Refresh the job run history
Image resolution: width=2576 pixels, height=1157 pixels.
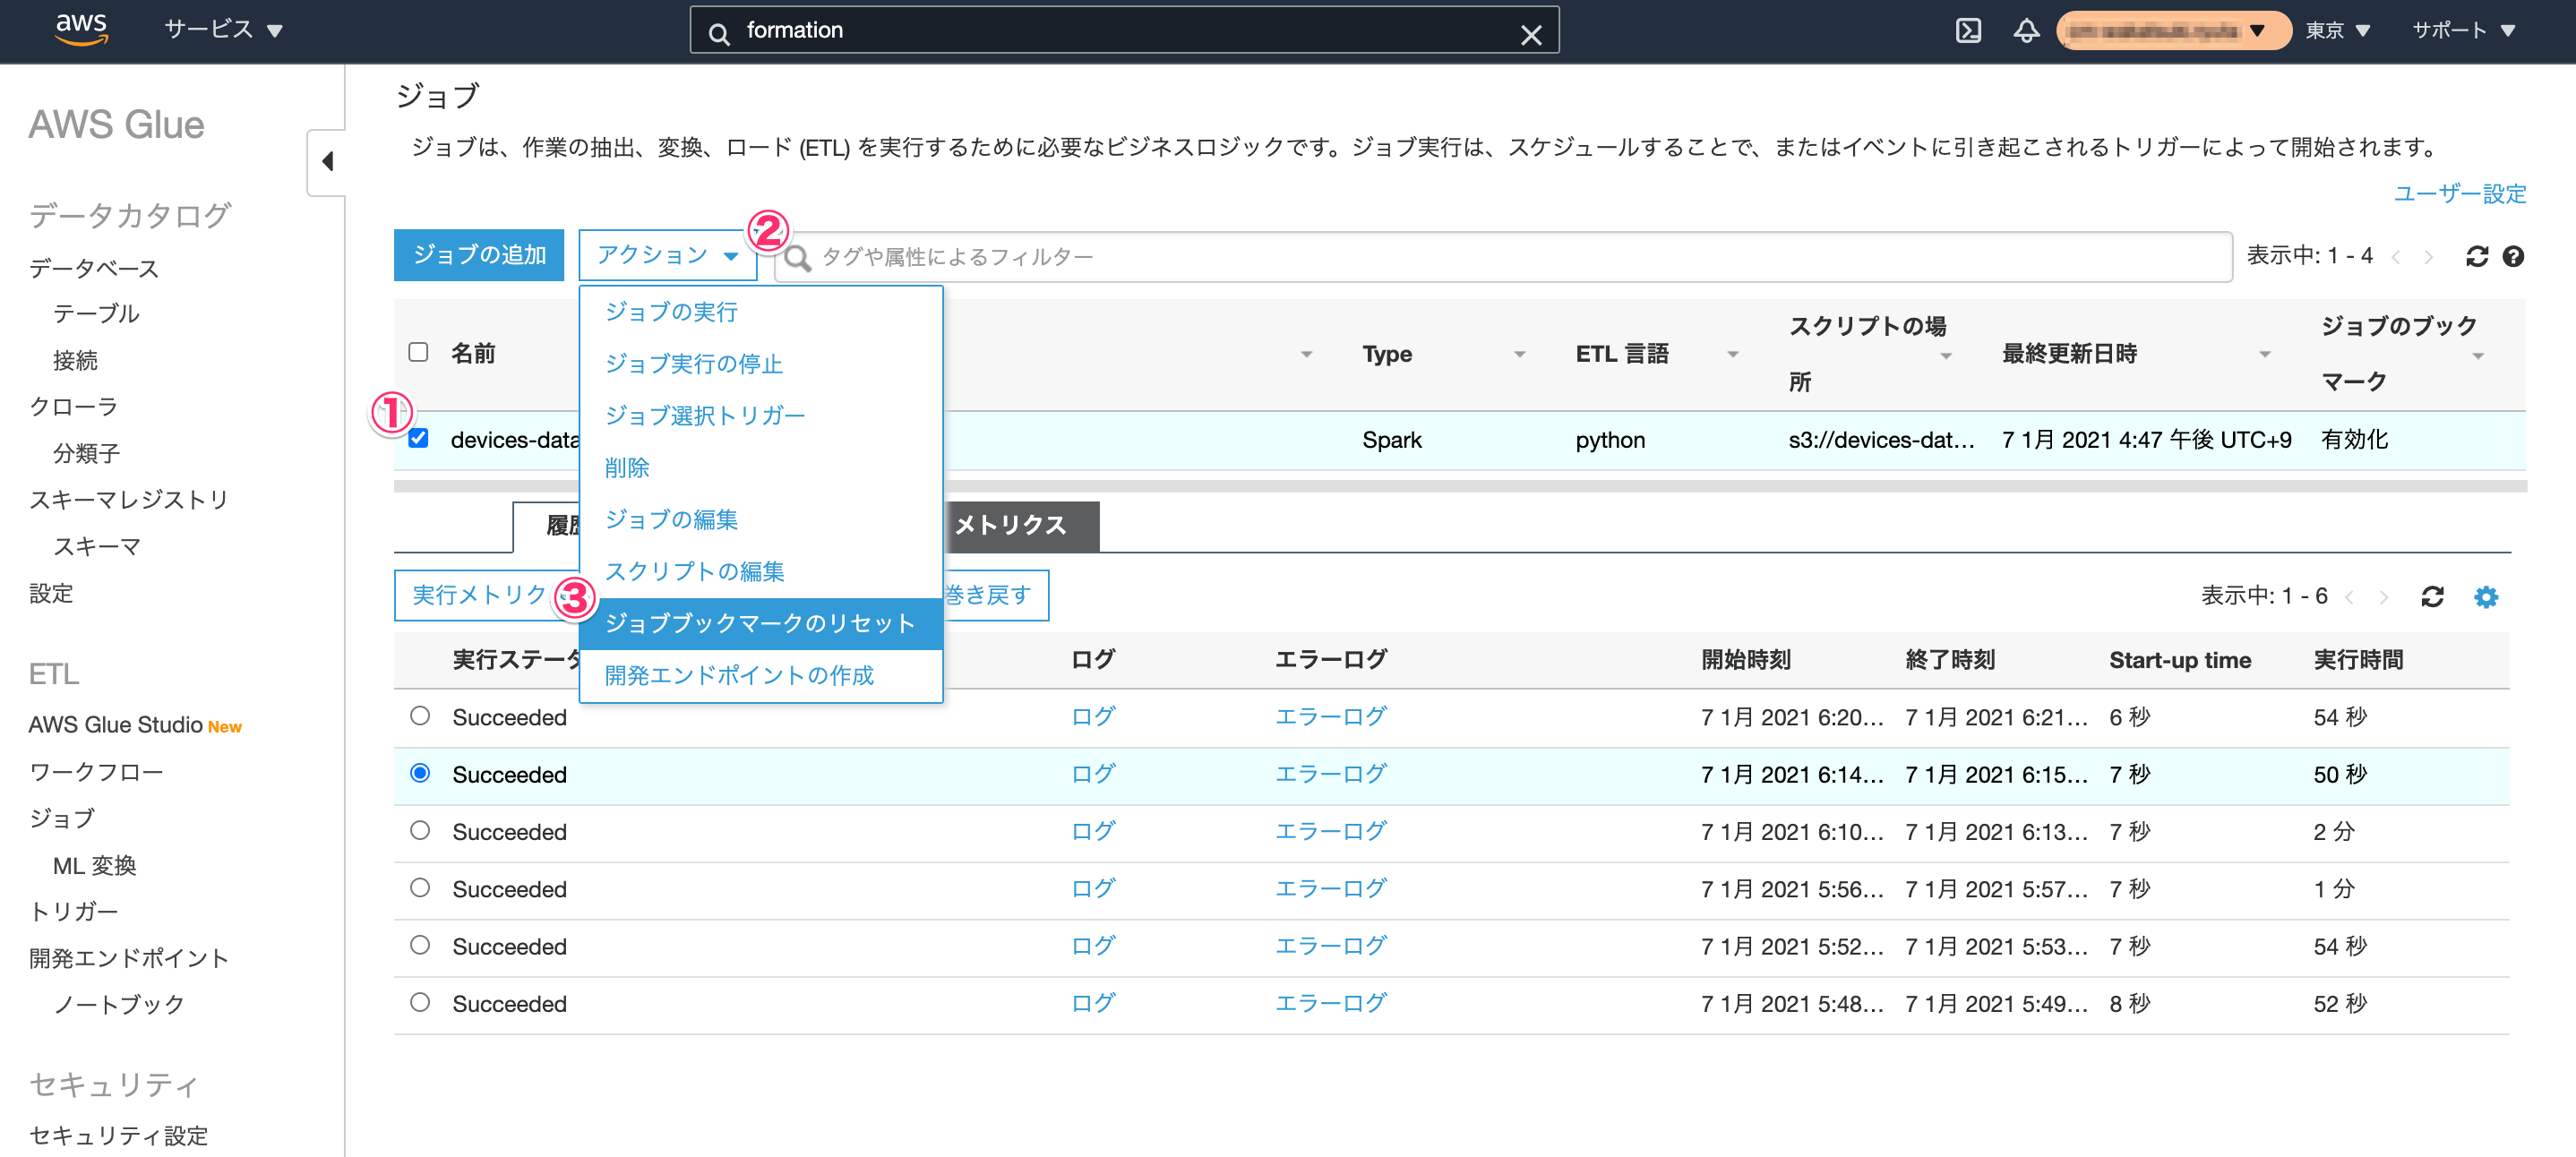click(2432, 597)
